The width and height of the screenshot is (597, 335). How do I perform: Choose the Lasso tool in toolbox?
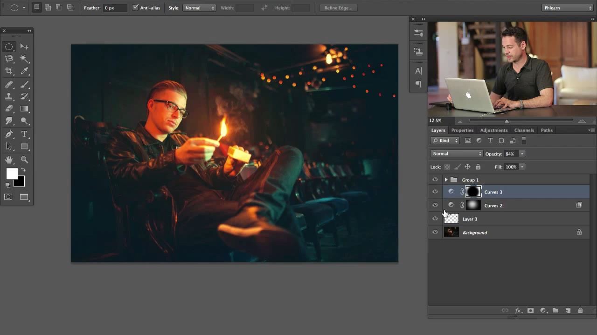pos(9,59)
